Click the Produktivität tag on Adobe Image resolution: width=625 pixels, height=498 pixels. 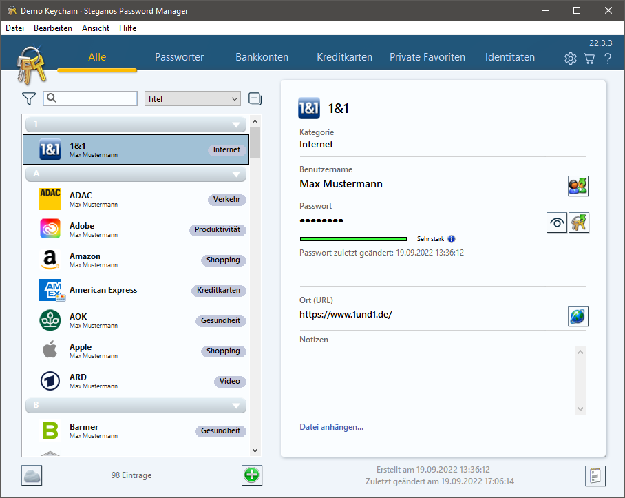coord(218,229)
